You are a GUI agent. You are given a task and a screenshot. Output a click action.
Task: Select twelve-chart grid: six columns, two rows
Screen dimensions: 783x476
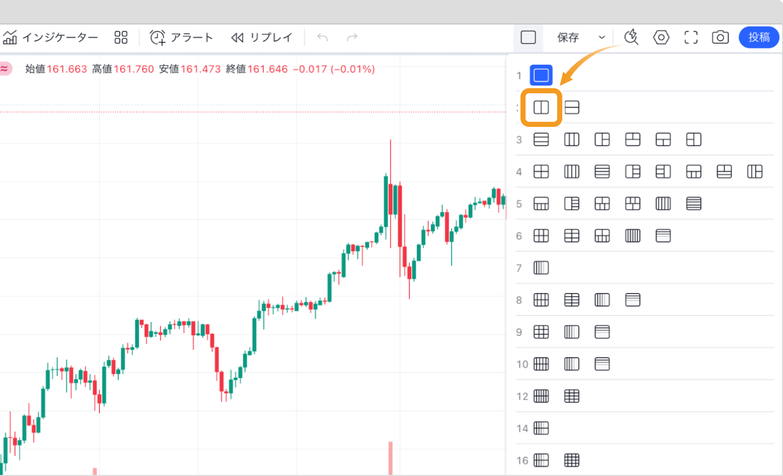coord(541,396)
